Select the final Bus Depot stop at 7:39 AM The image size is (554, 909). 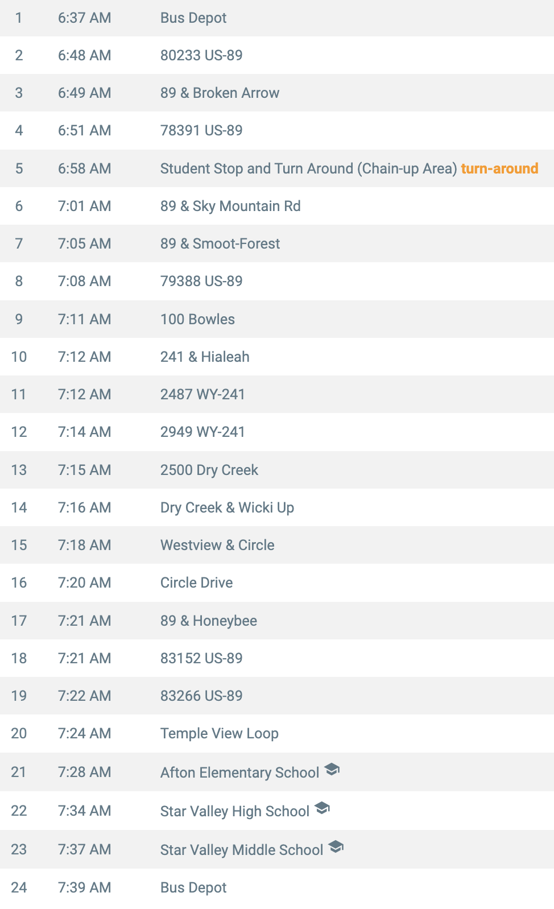click(277, 887)
